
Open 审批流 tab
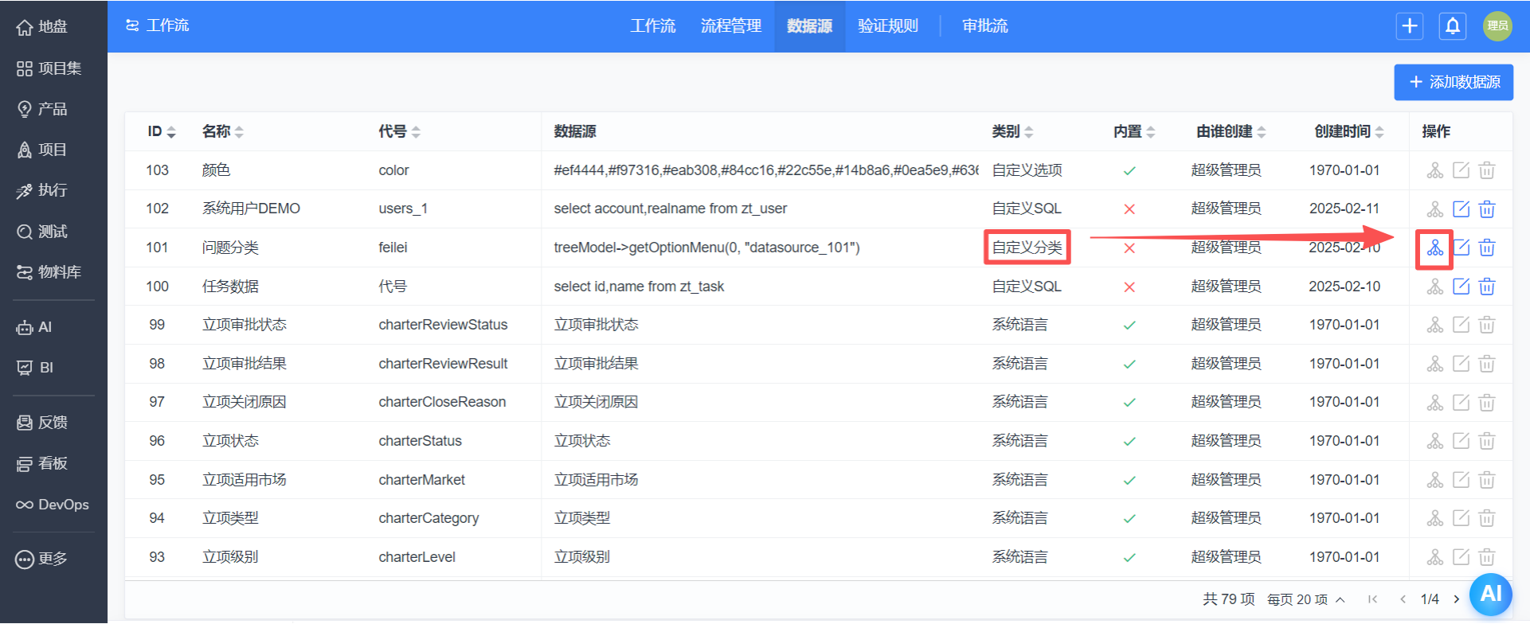pos(984,26)
